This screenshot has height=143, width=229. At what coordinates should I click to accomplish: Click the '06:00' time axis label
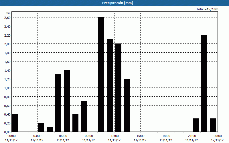[x=63, y=136]
